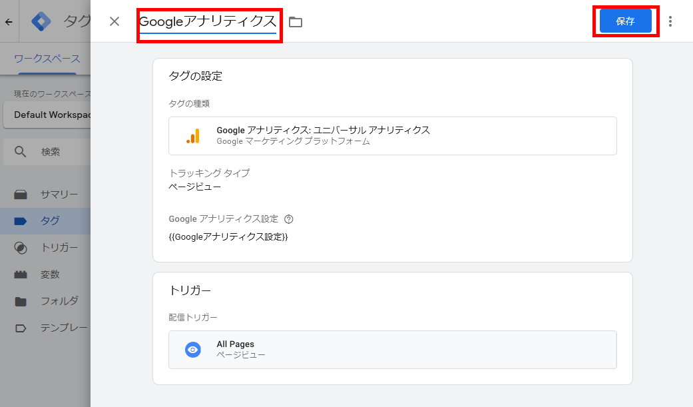Viewport: 693px width, 407px height.
Task: Open help icon beside Google アナリティクス設定
Action: click(289, 219)
